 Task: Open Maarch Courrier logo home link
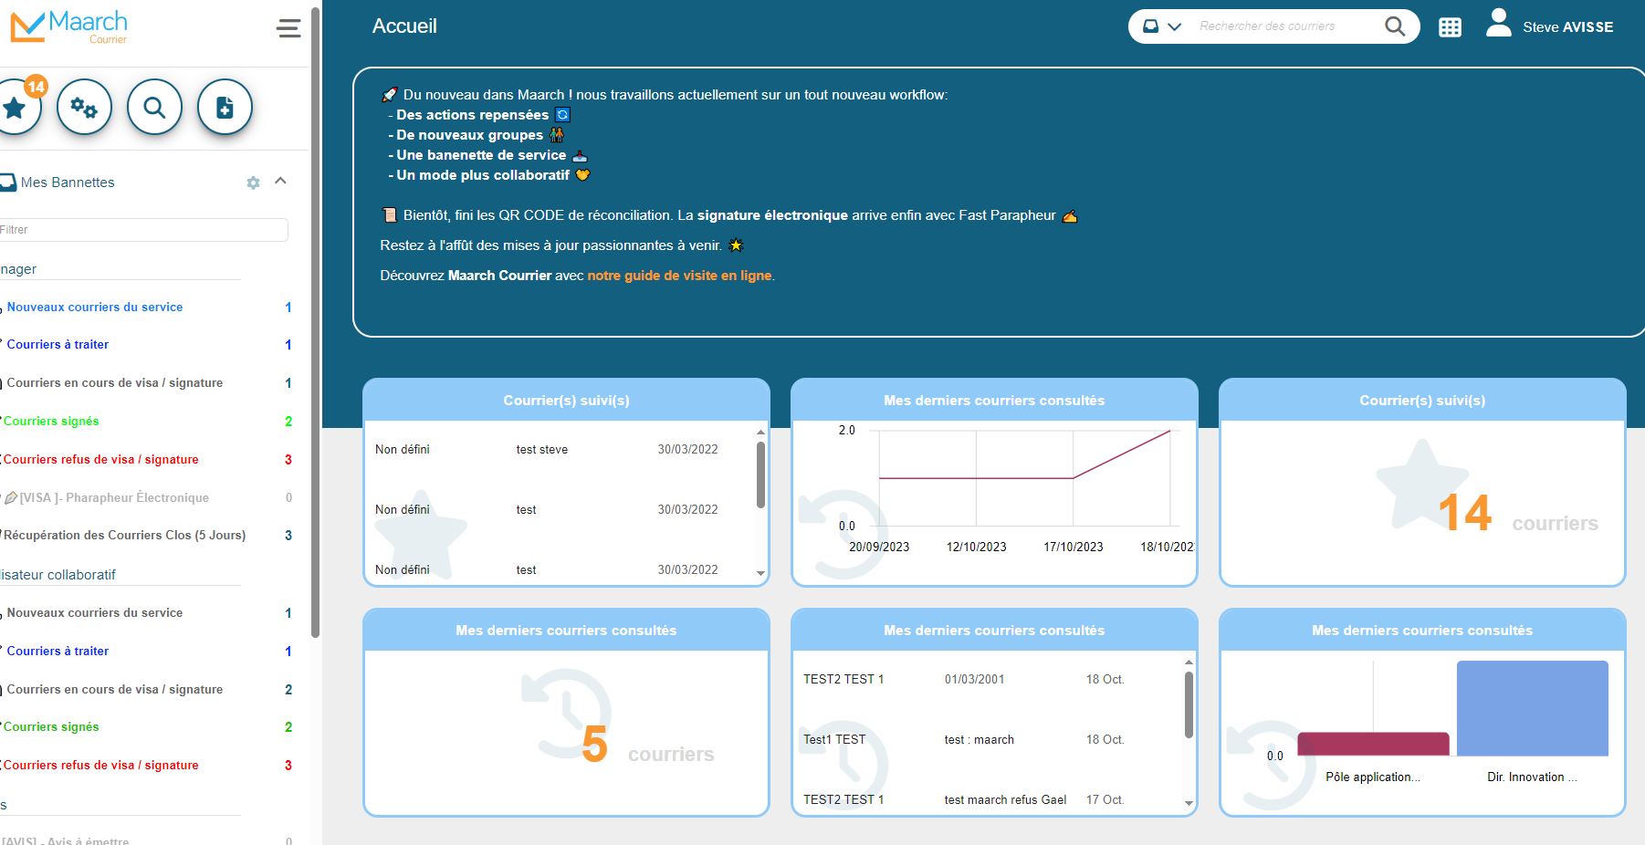[69, 27]
